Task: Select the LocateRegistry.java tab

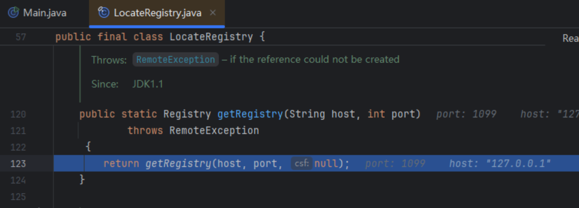Action: click(157, 12)
